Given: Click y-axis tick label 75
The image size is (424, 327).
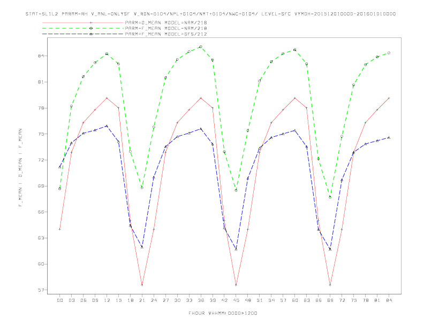Looking at the screenshot, I should [41, 134].
